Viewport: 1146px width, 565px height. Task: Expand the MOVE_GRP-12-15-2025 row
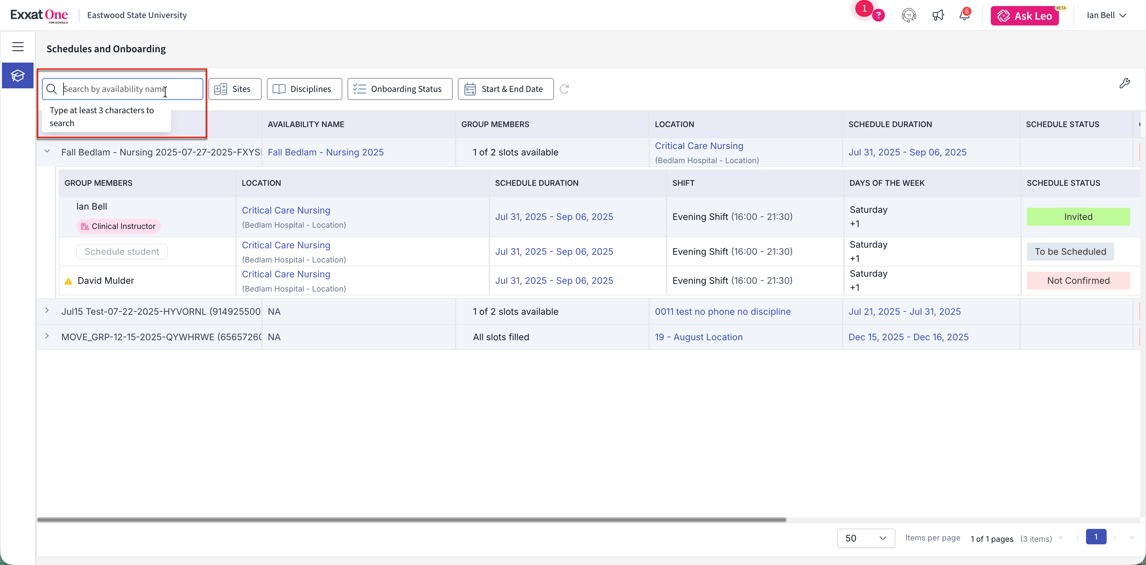[47, 336]
